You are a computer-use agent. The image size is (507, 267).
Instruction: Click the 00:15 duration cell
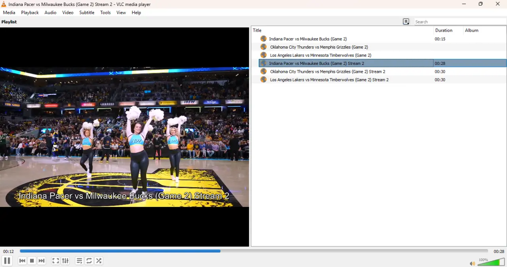[x=440, y=39]
